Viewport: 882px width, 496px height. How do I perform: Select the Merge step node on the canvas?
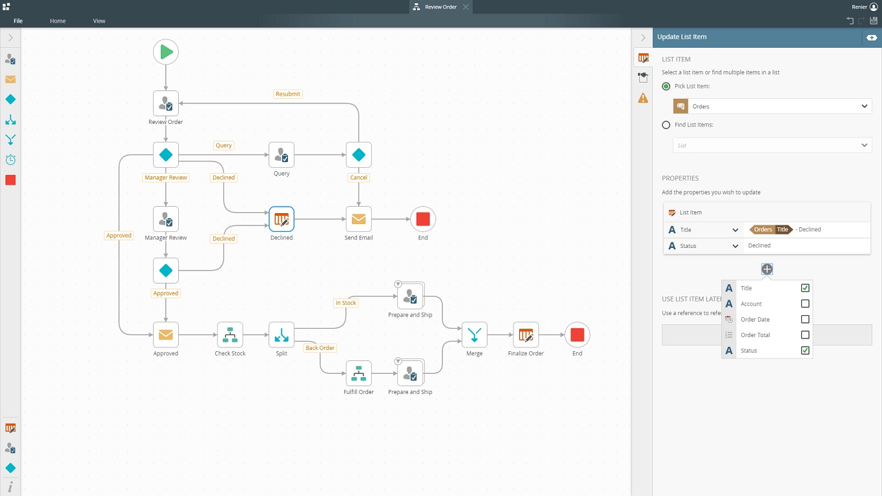tap(475, 335)
